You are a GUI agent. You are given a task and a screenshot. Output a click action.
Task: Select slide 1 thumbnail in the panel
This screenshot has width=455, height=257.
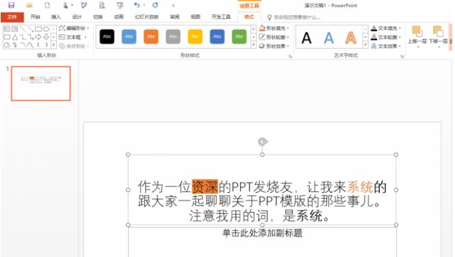41,83
